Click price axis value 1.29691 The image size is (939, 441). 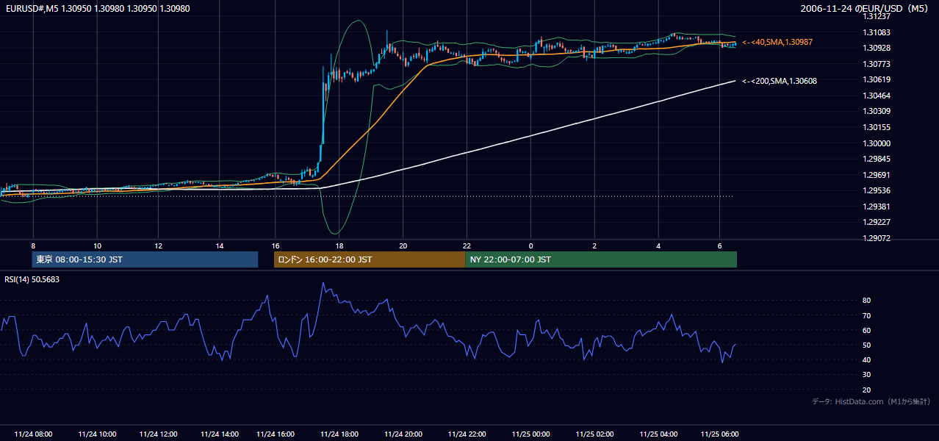point(877,175)
